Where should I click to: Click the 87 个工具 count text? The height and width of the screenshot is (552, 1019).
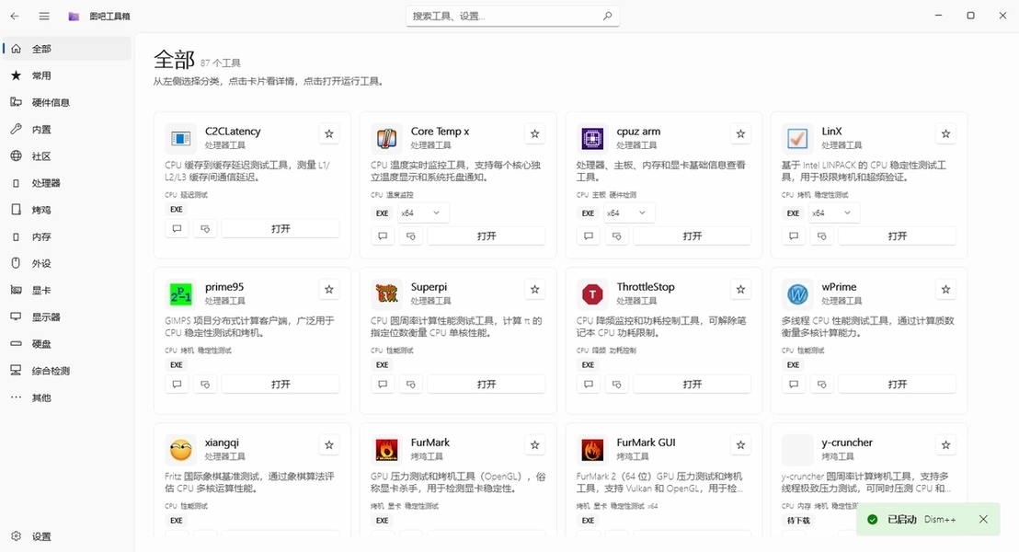[x=221, y=63]
